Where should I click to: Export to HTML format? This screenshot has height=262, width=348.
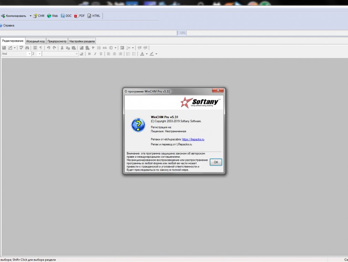94,16
